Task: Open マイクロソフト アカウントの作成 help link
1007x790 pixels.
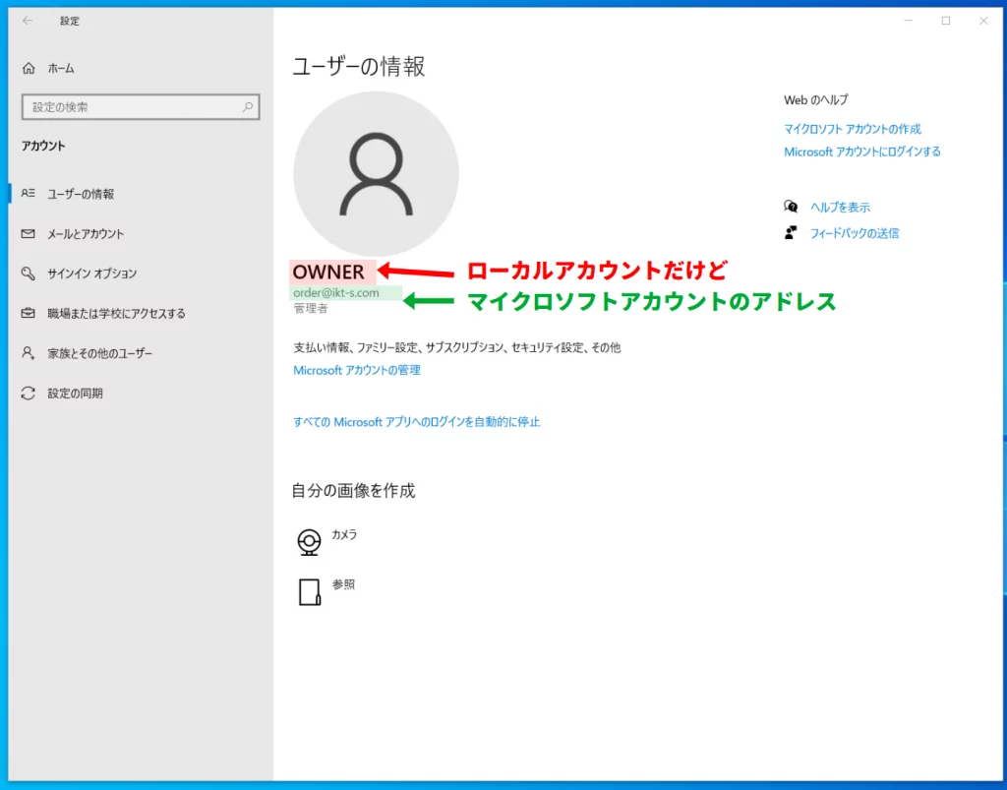Action: [852, 129]
